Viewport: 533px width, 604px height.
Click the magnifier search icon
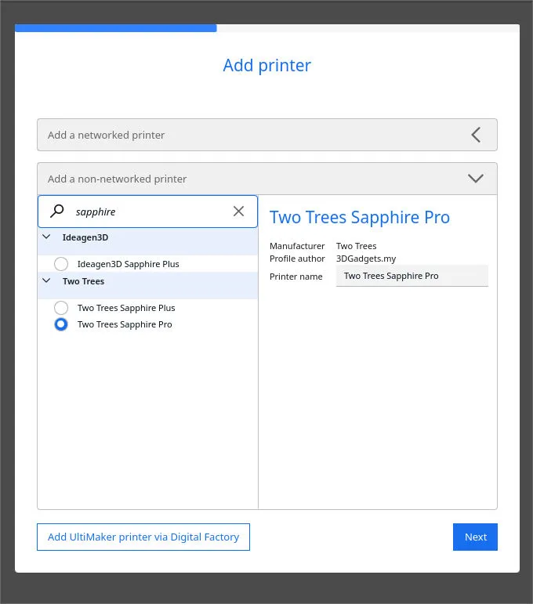click(x=57, y=211)
